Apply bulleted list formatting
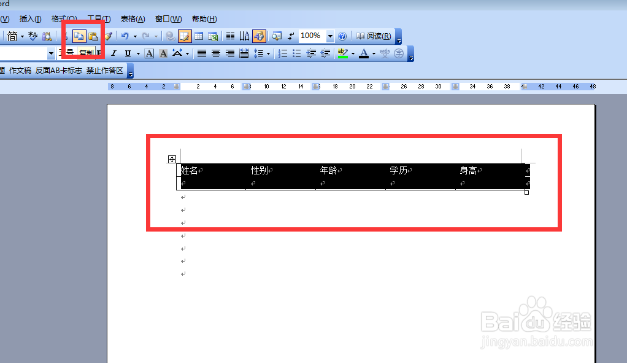The height and width of the screenshot is (363, 627). click(297, 53)
